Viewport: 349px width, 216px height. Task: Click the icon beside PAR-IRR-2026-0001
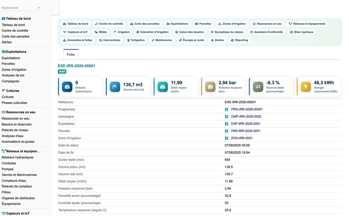coord(227,131)
